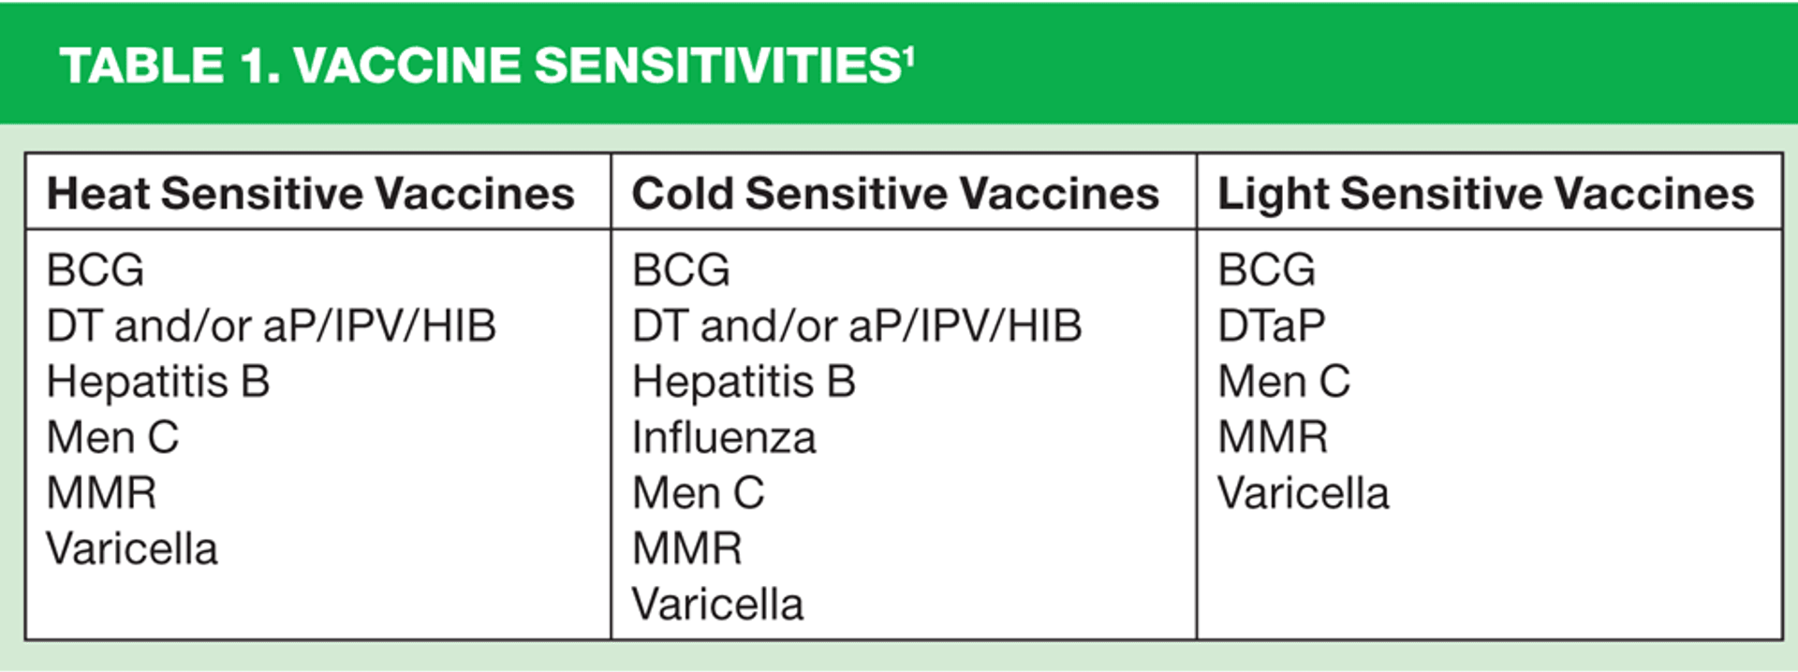Click Men C in the Cold Sensitive column
The height and width of the screenshot is (672, 1798).
(x=698, y=493)
